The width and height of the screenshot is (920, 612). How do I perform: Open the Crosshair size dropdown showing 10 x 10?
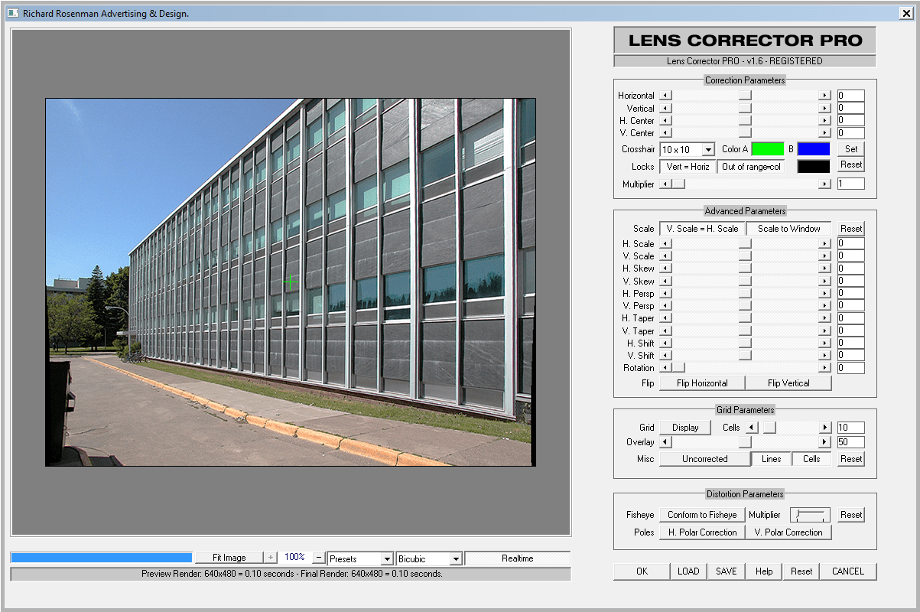[x=687, y=149]
